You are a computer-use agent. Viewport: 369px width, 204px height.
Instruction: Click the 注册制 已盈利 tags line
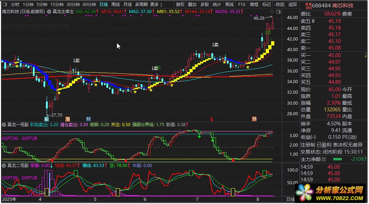[x=332, y=145]
